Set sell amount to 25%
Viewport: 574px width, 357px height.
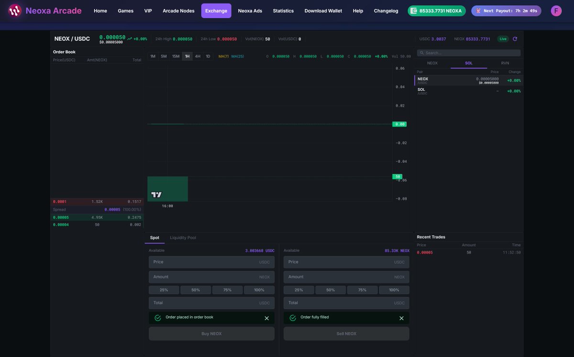click(x=299, y=290)
